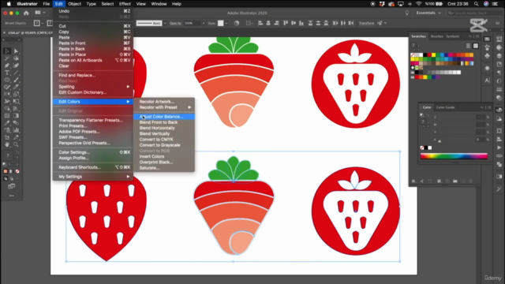Select the Eyedropper tool

point(7,123)
